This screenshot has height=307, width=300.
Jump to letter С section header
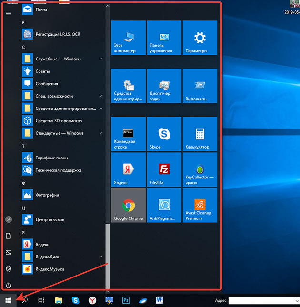pos(23,47)
